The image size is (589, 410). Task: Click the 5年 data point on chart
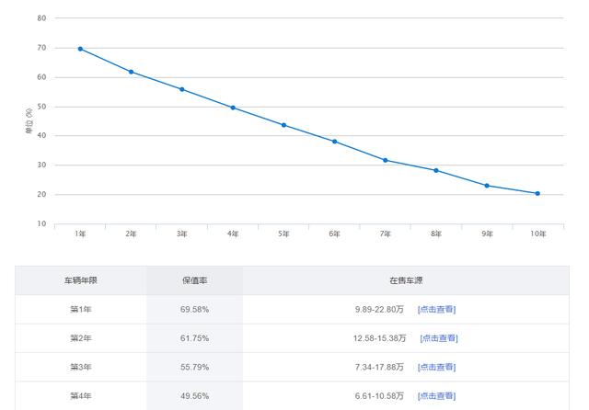coord(283,125)
